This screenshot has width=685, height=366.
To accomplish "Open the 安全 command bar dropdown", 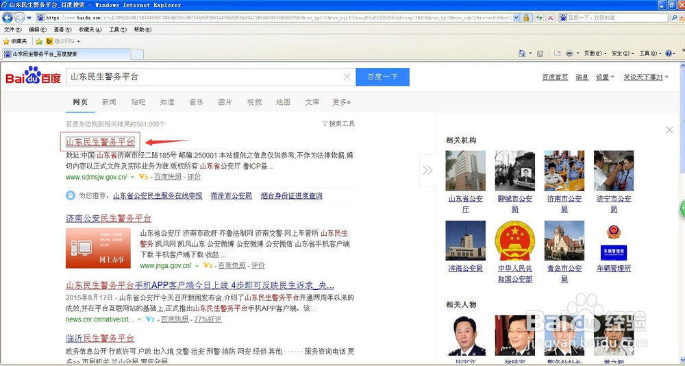I will coord(623,53).
